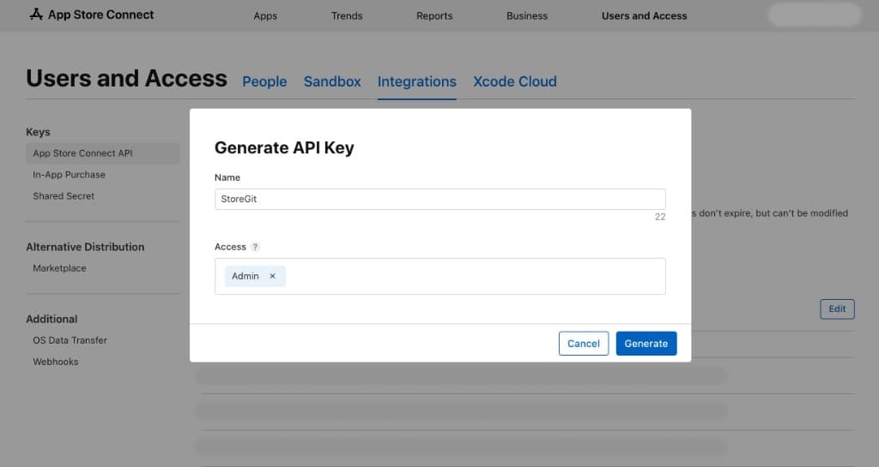Switch to the People tab
The width and height of the screenshot is (879, 467).
click(264, 81)
